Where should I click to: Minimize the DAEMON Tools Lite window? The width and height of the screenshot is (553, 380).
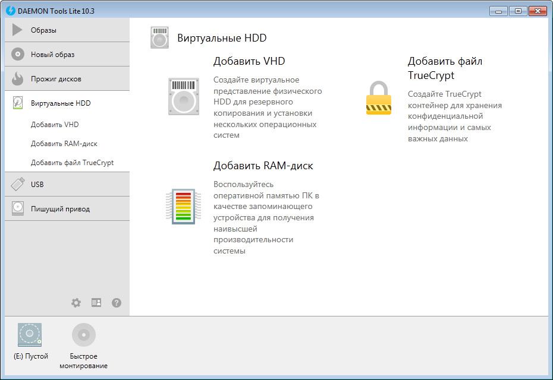tap(498, 11)
